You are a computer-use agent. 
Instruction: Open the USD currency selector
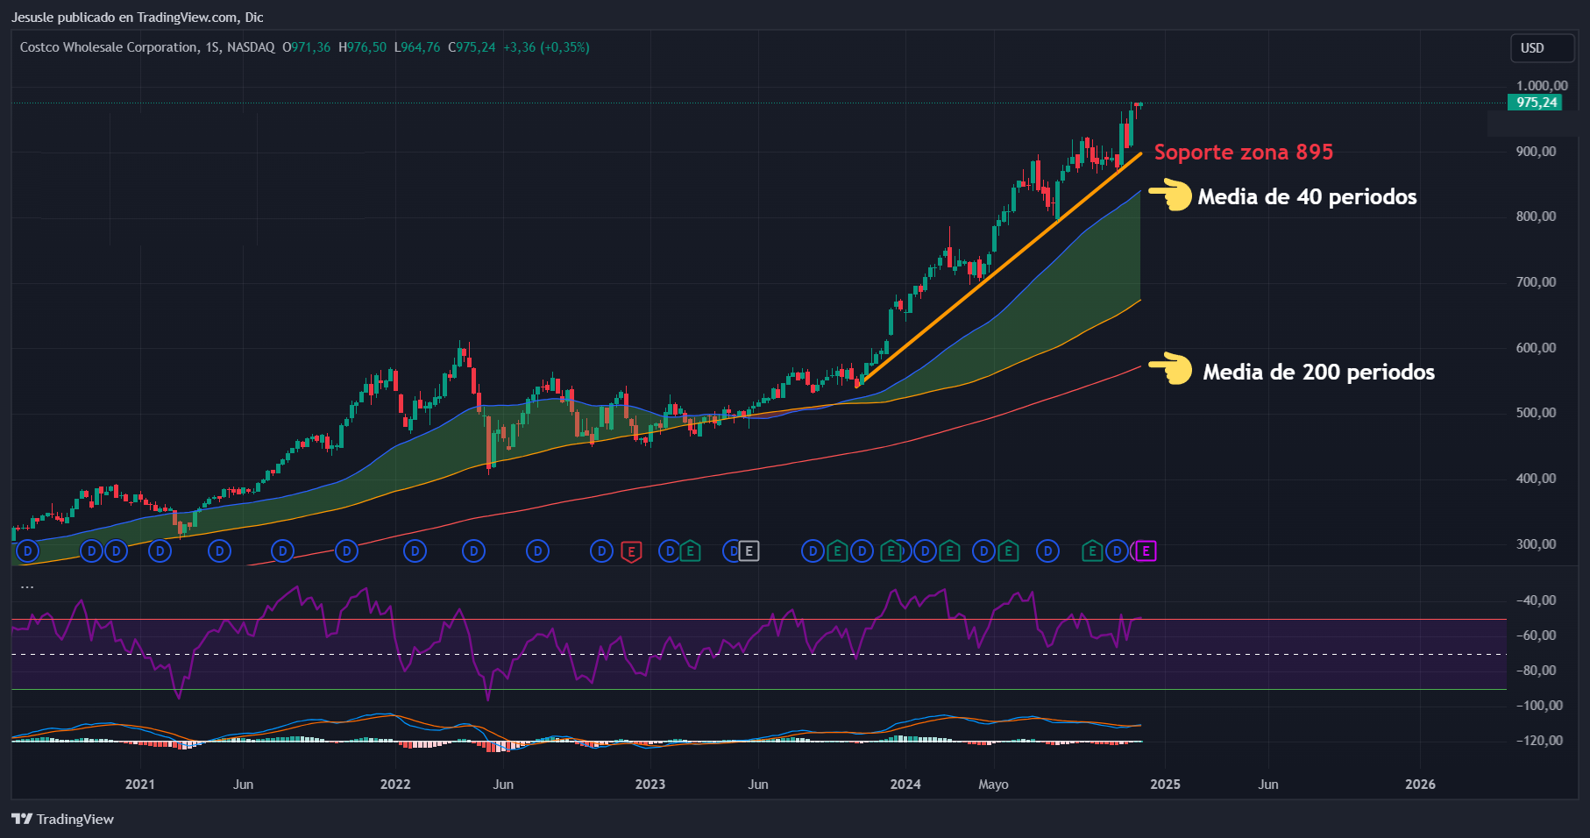pos(1542,48)
